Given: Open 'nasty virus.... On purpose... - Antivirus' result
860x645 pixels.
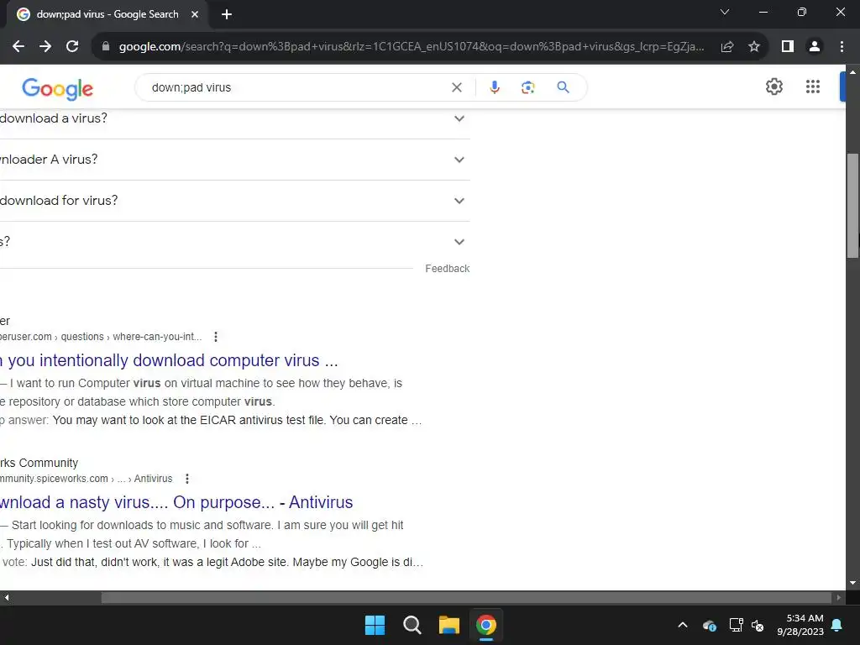Looking at the screenshot, I should pyautogui.click(x=176, y=502).
